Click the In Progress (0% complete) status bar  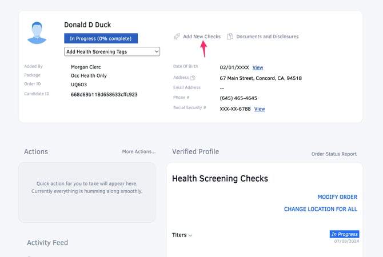click(x=101, y=39)
